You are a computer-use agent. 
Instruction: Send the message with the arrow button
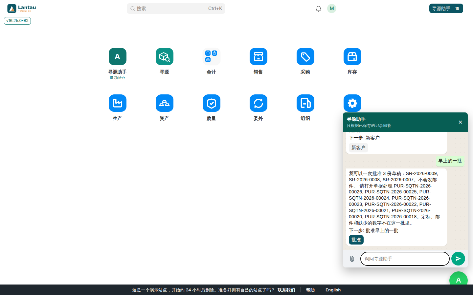coord(458,259)
